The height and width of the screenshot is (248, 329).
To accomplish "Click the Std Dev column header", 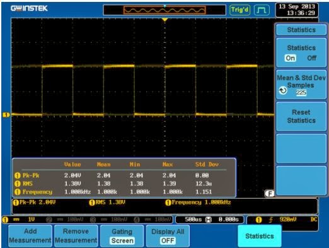I will (207, 164).
